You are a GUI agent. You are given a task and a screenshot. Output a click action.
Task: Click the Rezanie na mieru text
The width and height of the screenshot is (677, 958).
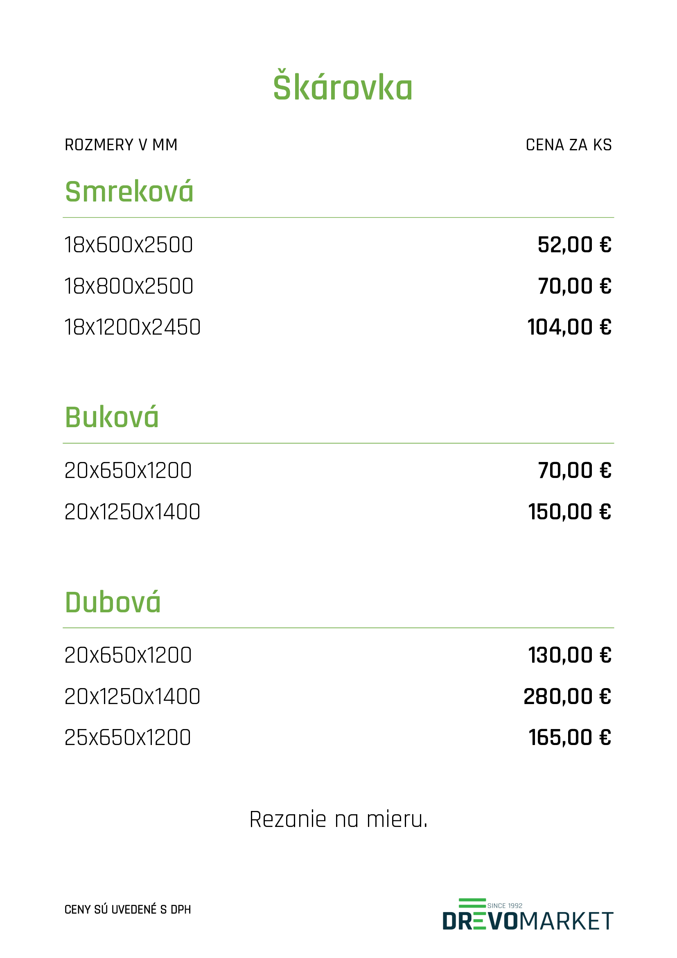(x=338, y=819)
